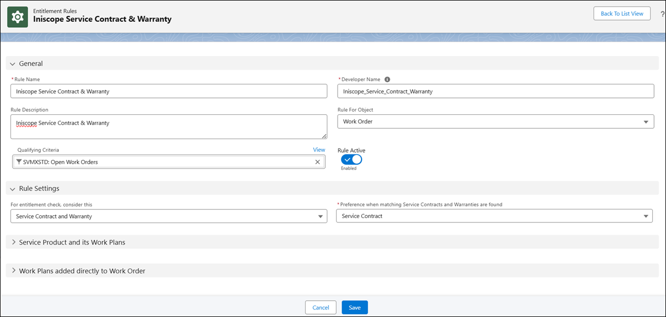The width and height of the screenshot is (666, 317).
Task: Click the Developer Name input field
Action: coord(496,91)
